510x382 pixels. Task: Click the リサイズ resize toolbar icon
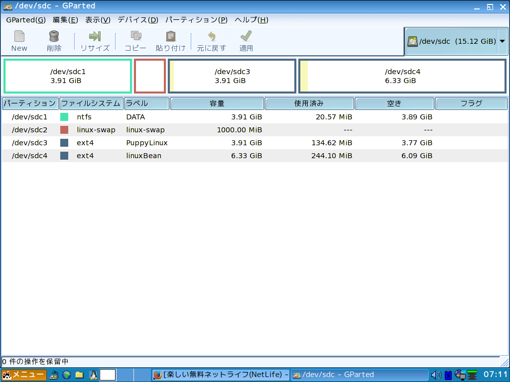click(x=95, y=36)
